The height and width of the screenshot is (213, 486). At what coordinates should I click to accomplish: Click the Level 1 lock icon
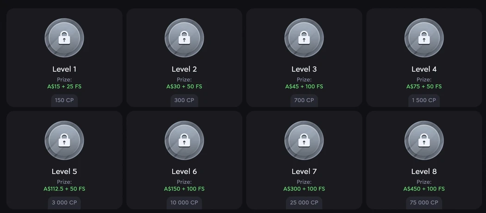pyautogui.click(x=64, y=38)
